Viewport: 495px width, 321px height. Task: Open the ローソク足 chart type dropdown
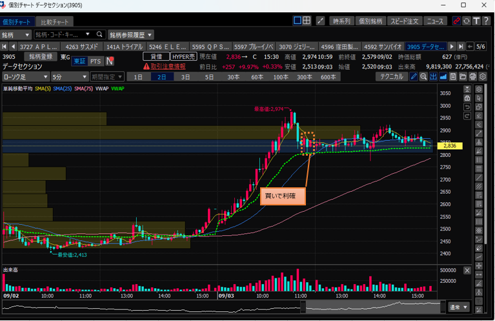(x=25, y=77)
